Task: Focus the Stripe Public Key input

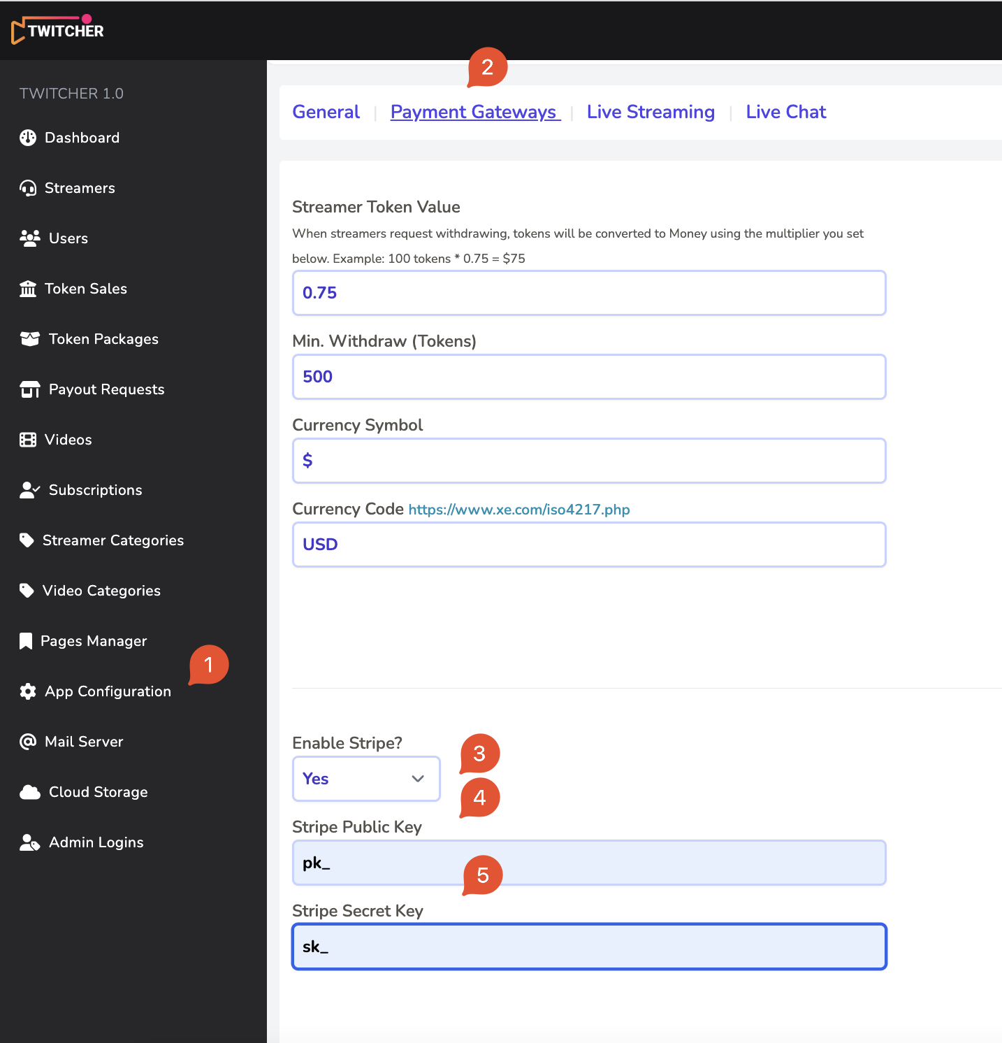Action: (x=589, y=863)
